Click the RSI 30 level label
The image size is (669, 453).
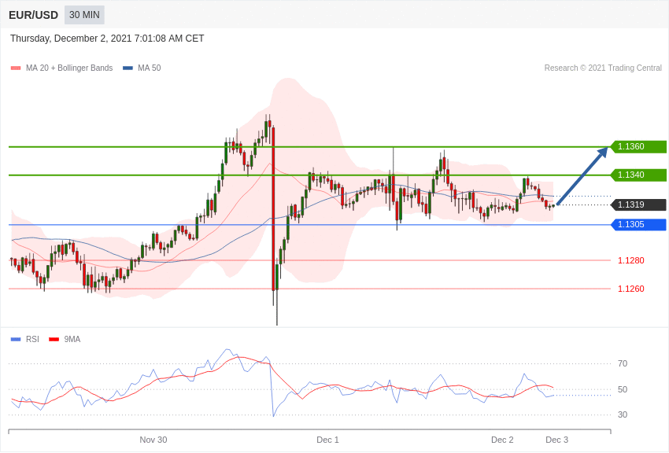(x=623, y=414)
